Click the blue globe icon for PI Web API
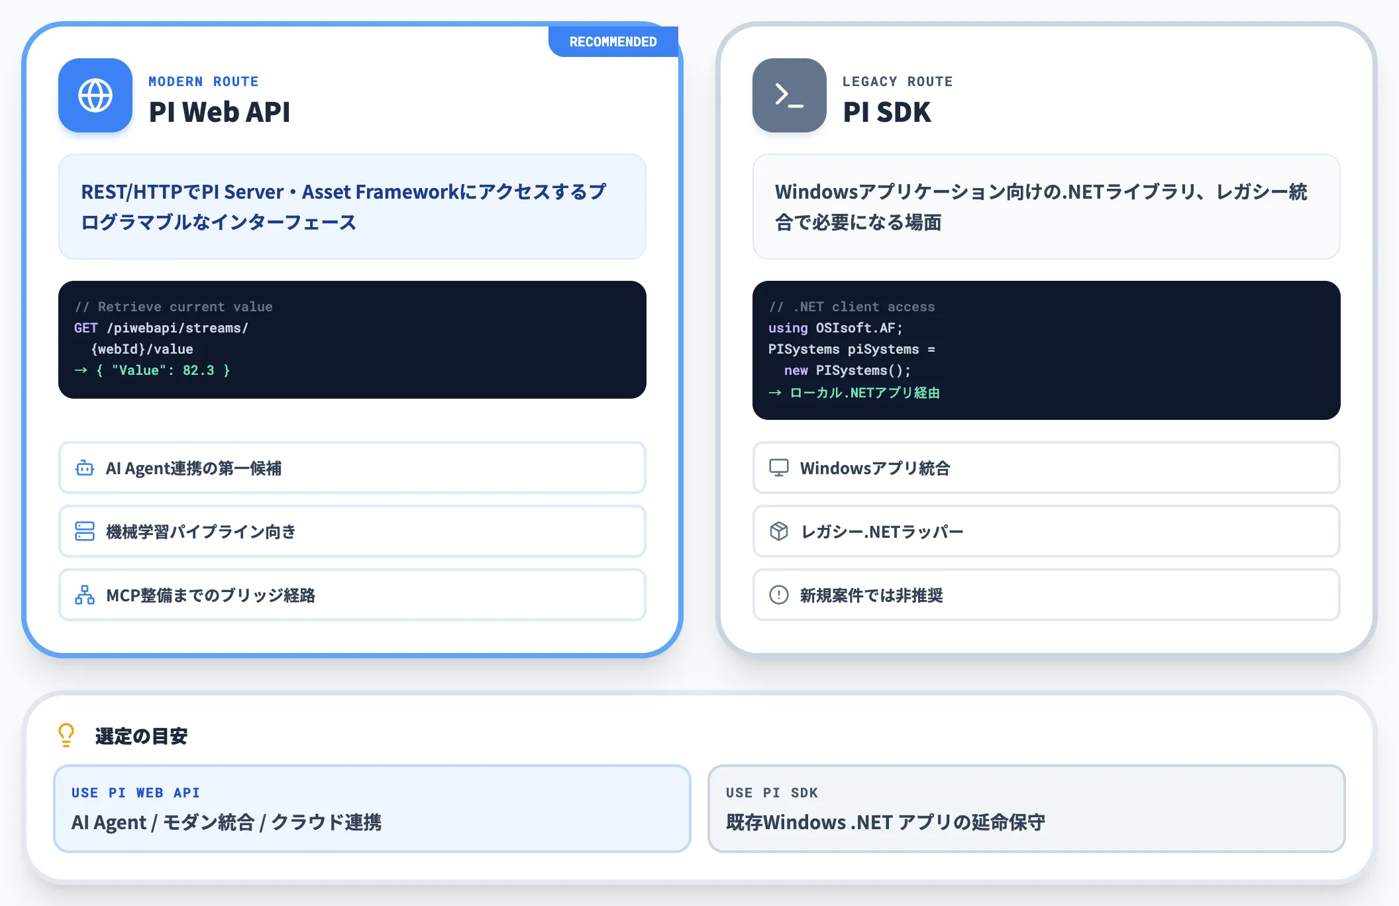 [x=95, y=95]
